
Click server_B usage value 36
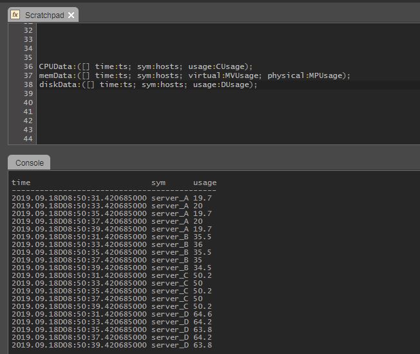pos(198,244)
